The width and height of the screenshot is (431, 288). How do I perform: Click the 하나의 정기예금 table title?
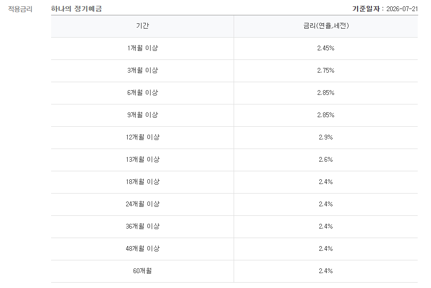[77, 9]
